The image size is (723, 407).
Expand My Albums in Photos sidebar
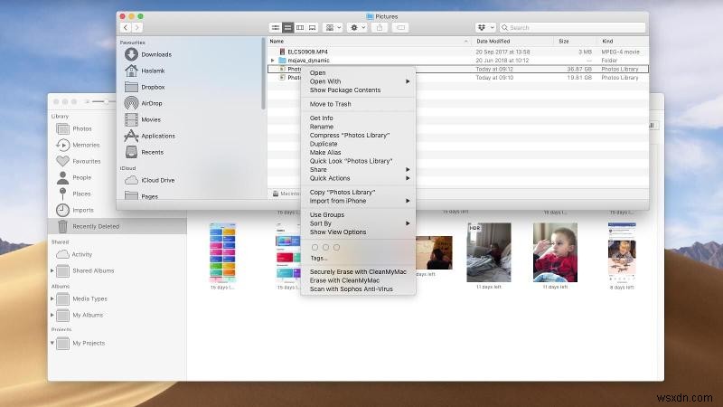click(x=52, y=315)
